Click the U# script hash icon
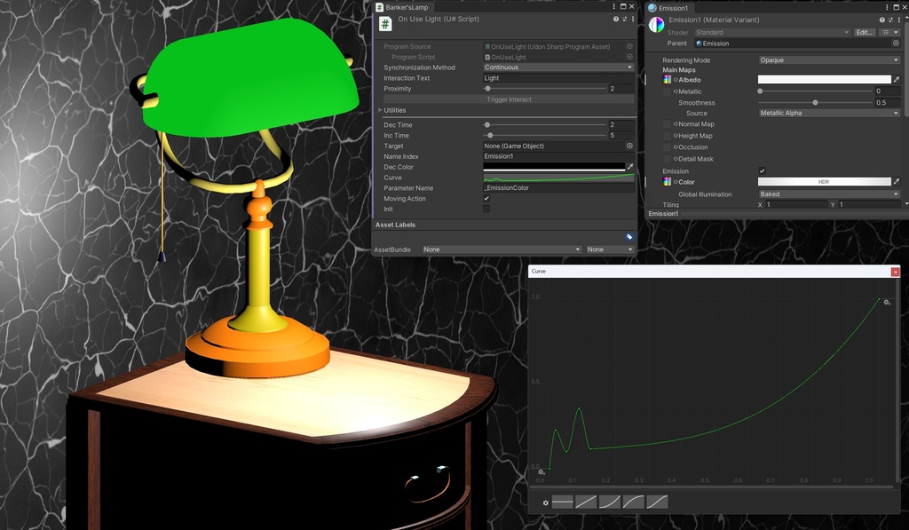 385,24
